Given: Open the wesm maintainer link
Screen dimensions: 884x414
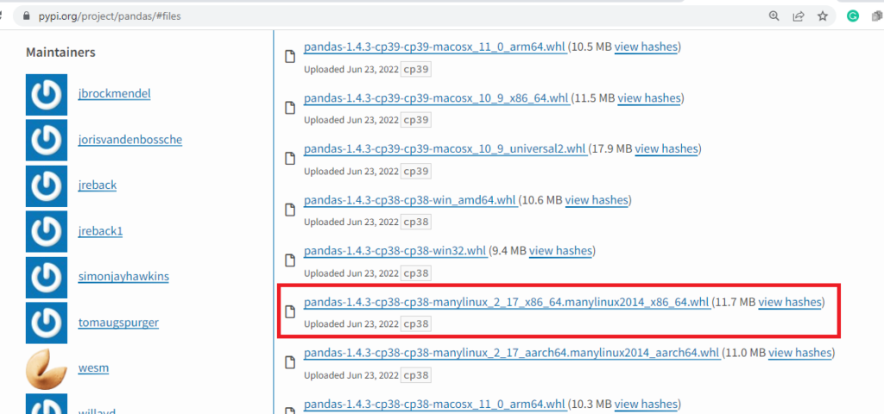Looking at the screenshot, I should click(93, 367).
